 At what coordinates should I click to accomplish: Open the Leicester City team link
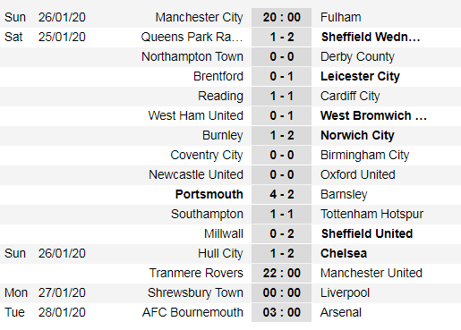(x=360, y=76)
